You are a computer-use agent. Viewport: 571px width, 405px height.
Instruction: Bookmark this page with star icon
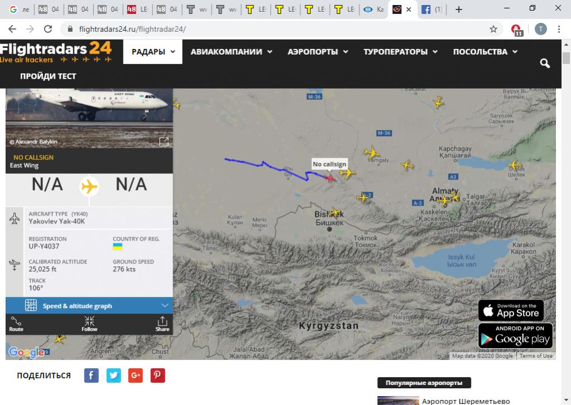click(x=493, y=29)
